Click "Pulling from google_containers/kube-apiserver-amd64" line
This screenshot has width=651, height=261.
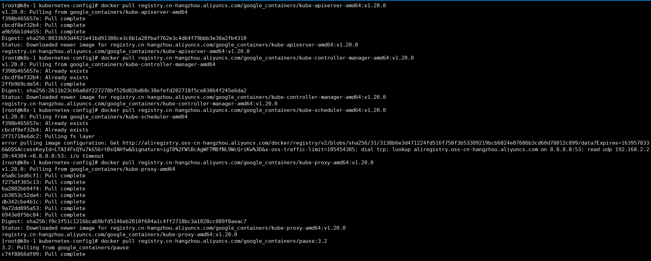95,12
